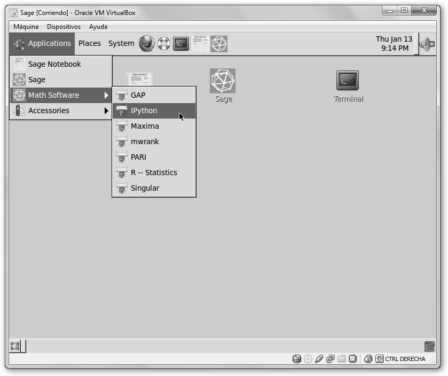Click the date and time clock
Viewport: 448px width, 376px height.
point(394,43)
